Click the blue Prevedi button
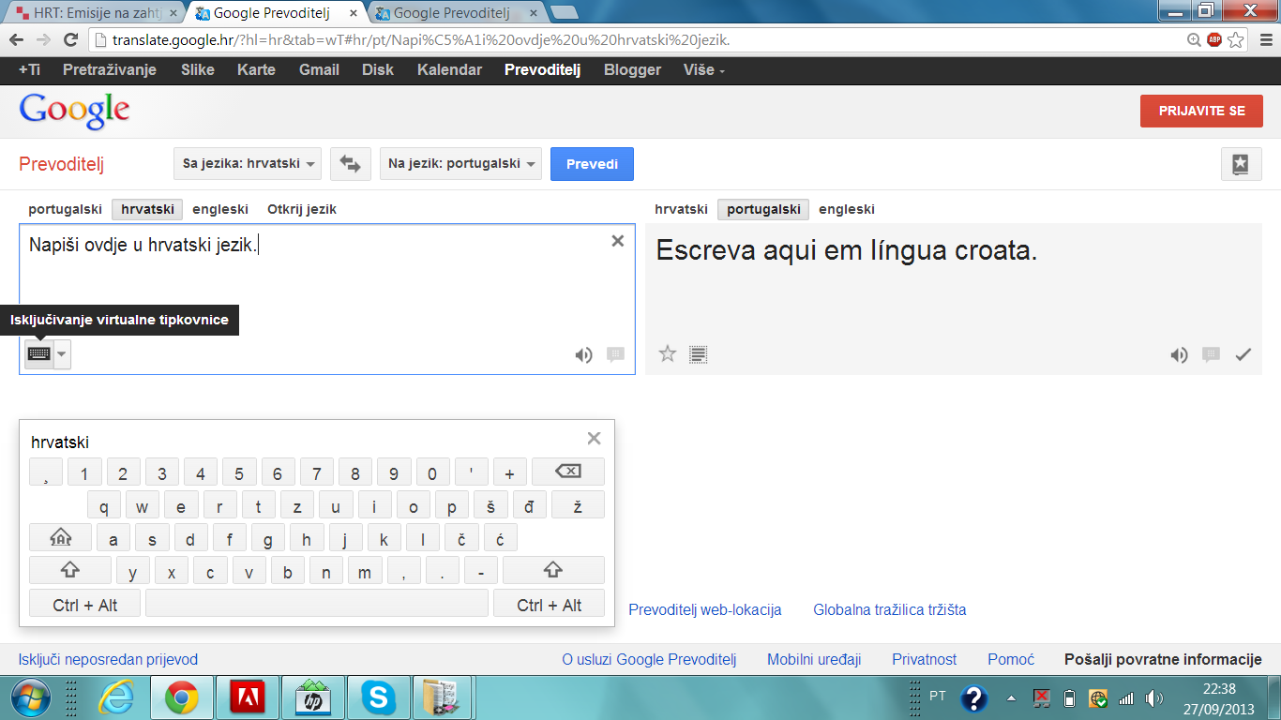The image size is (1281, 720). [592, 163]
